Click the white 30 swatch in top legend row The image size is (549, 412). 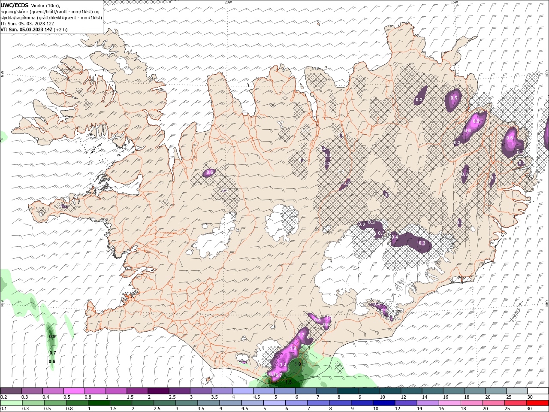(537, 391)
